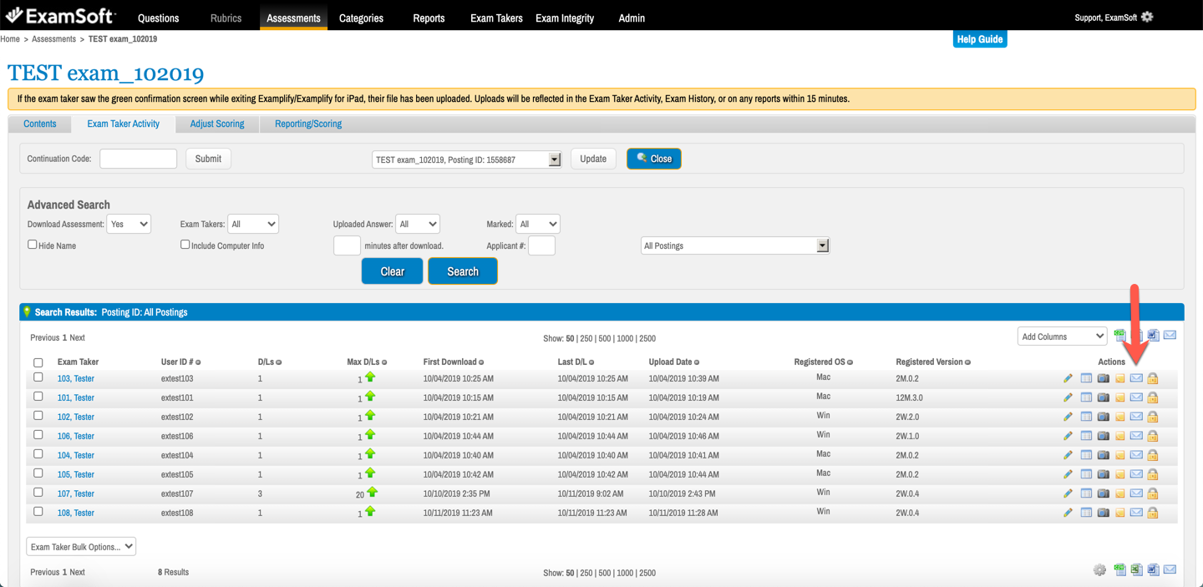The width and height of the screenshot is (1203, 587).
Task: Click the settings gear beside Support, ExamSoft
Action: [1147, 17]
